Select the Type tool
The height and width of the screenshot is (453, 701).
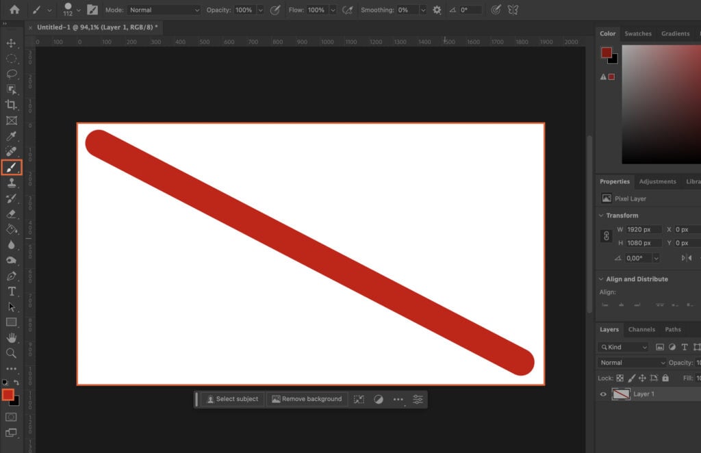(x=11, y=292)
